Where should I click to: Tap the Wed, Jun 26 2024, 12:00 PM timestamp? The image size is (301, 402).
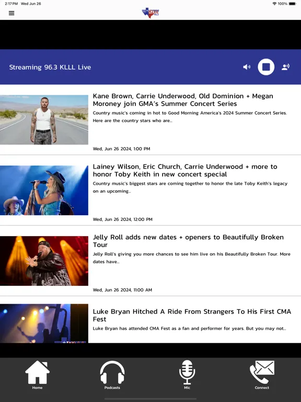(122, 219)
